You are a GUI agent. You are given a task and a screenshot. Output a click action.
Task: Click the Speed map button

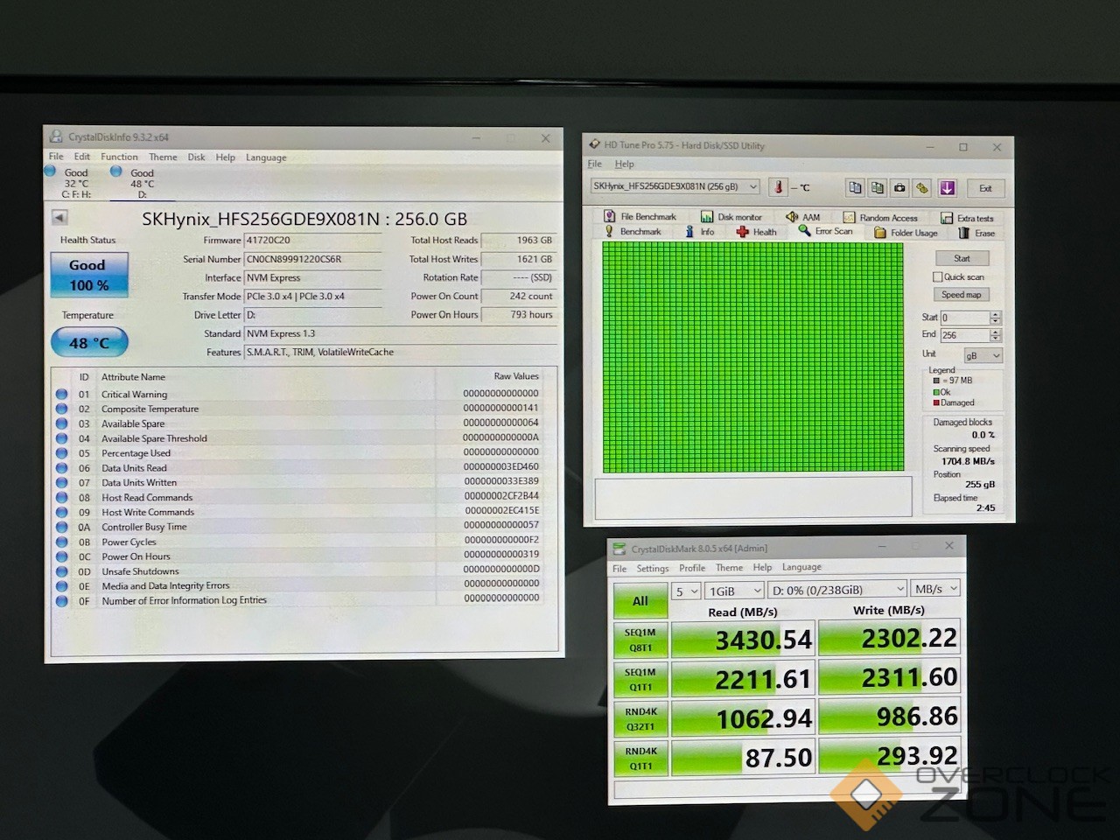pyautogui.click(x=962, y=295)
